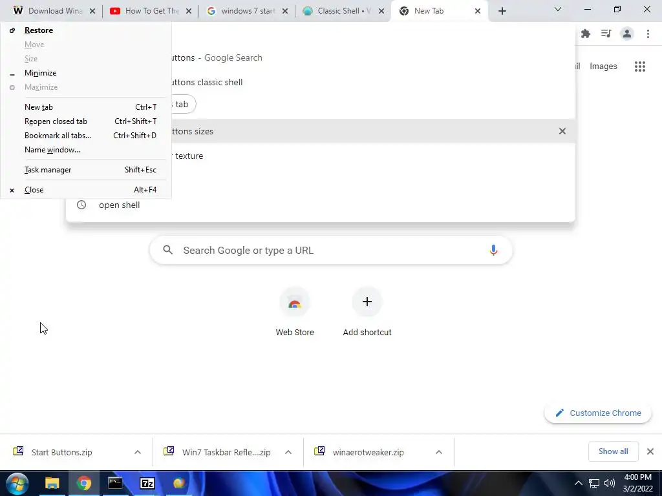Open the winaerotweaker.zip file icon
The image size is (662, 496).
[x=319, y=451]
